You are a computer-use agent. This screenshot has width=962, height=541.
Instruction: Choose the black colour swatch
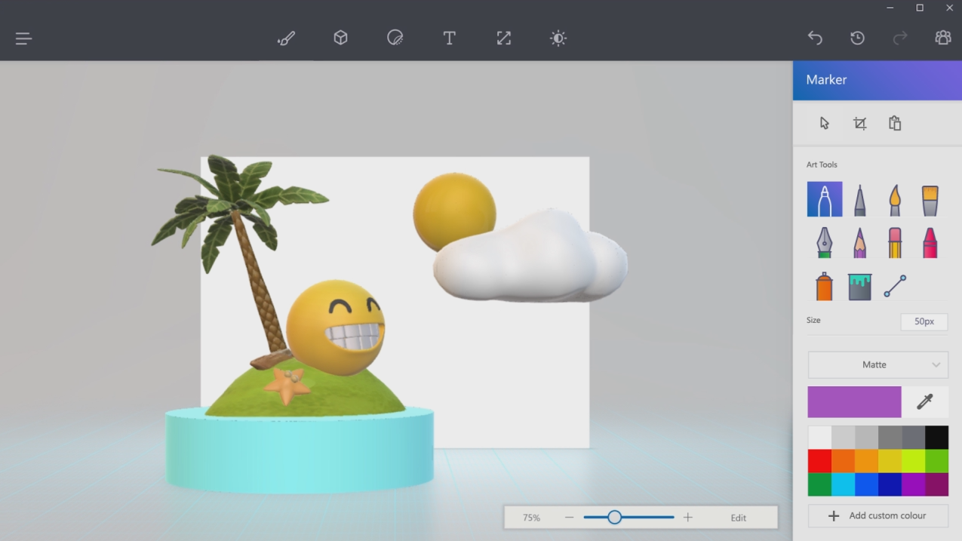pos(936,438)
